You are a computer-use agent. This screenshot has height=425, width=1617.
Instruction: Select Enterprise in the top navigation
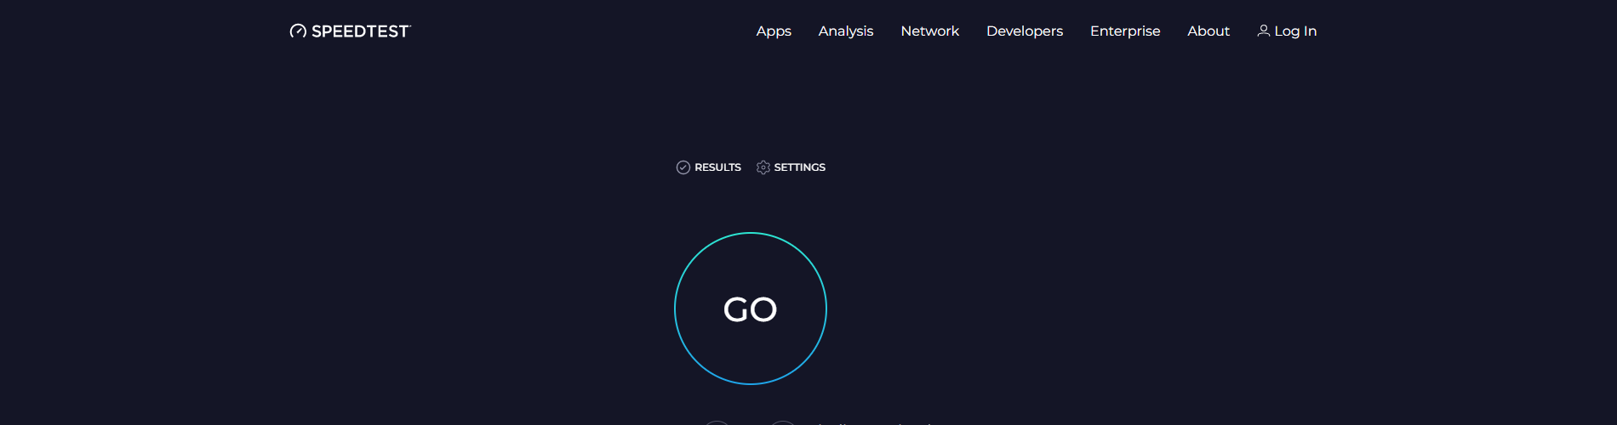1125,31
